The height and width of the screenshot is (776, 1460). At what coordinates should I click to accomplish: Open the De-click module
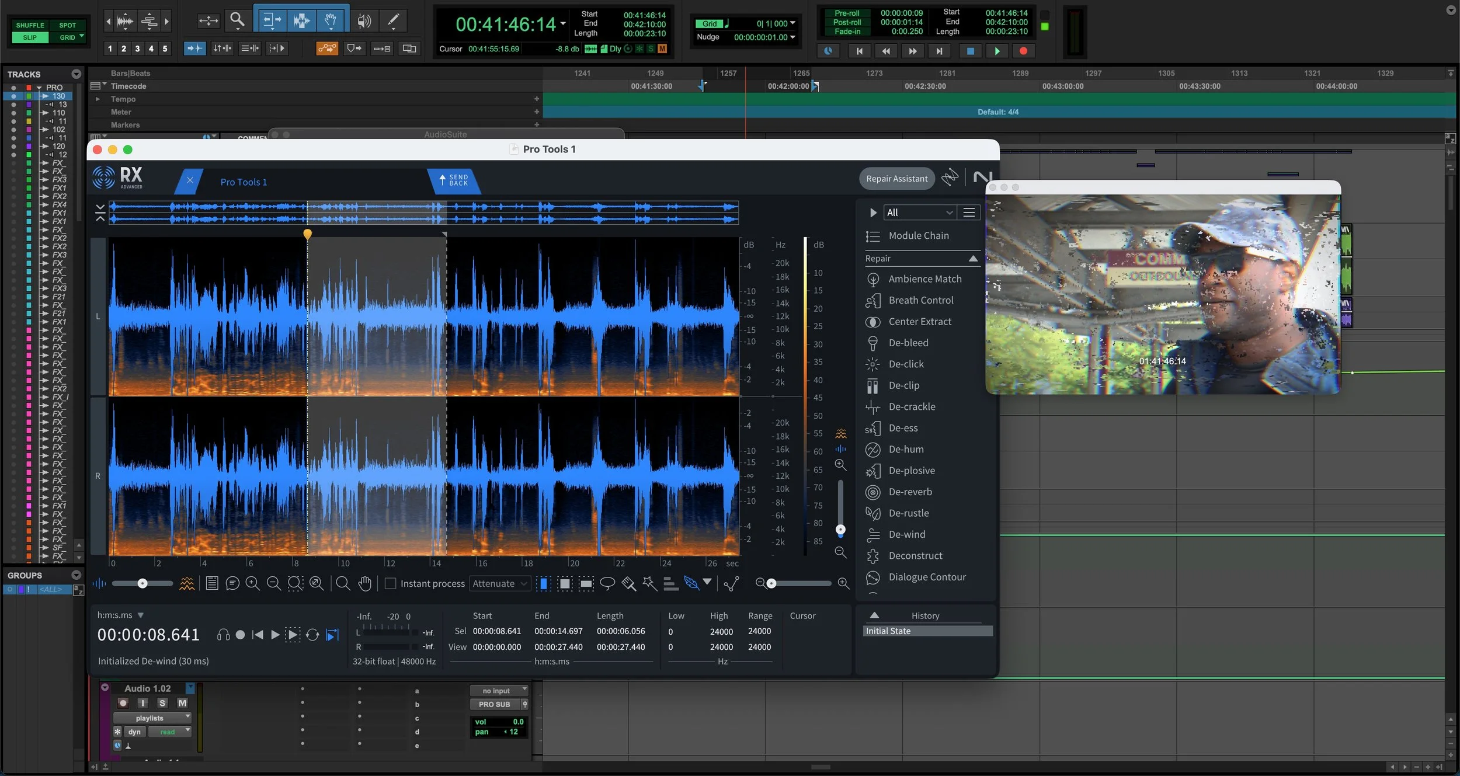tap(906, 364)
